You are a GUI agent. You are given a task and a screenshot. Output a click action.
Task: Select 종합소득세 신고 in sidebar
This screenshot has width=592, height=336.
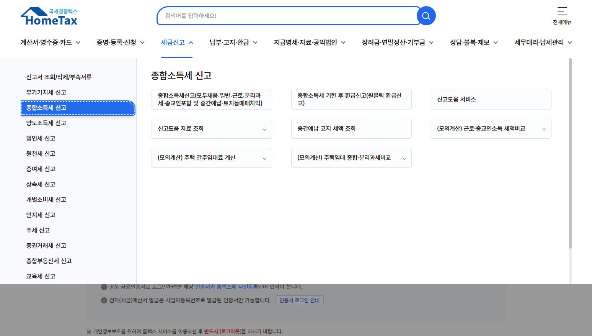tap(78, 108)
